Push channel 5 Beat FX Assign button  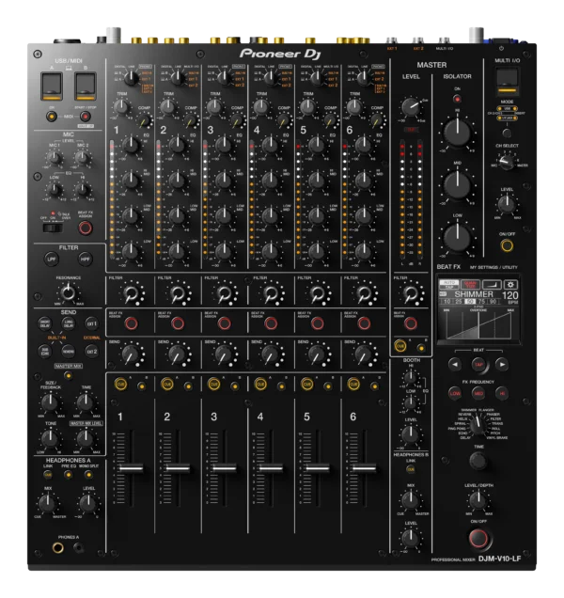318,323
